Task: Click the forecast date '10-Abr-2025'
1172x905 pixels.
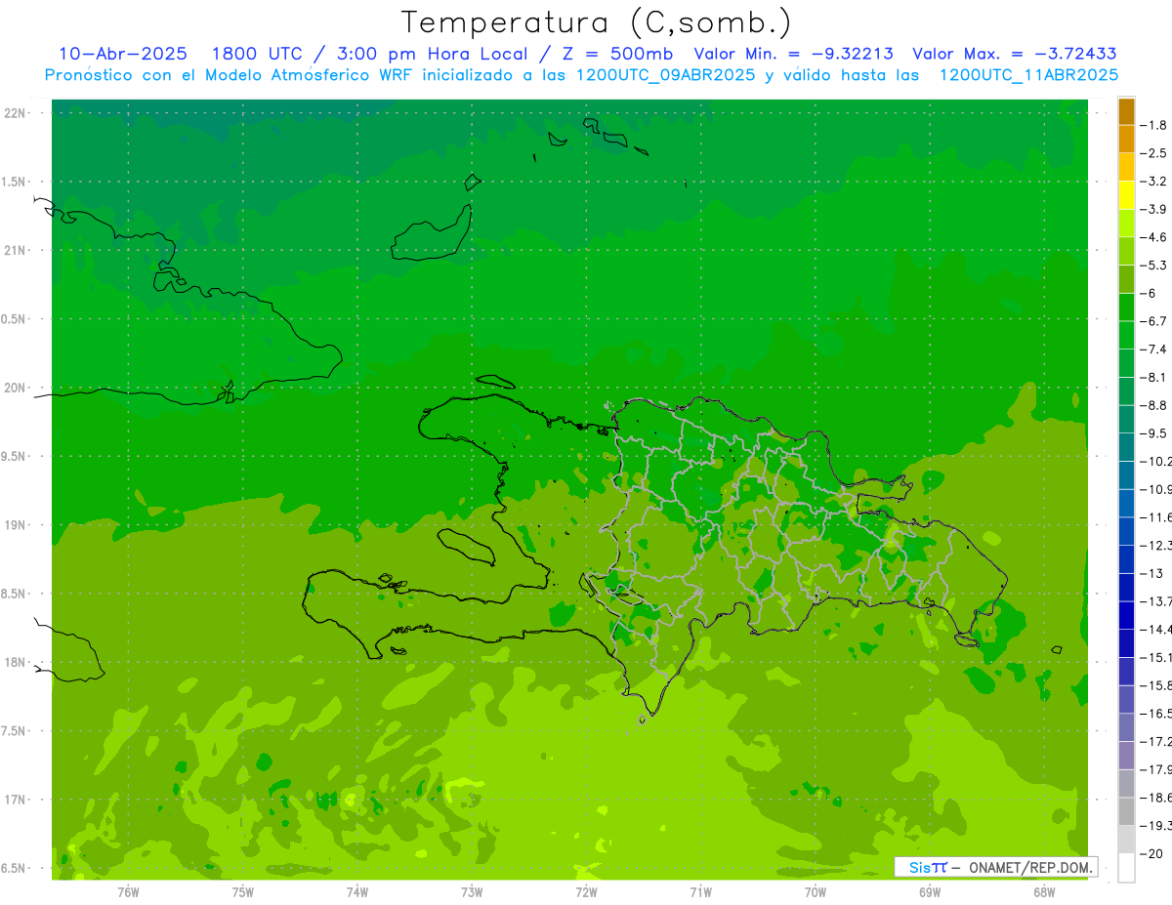Action: (x=123, y=54)
